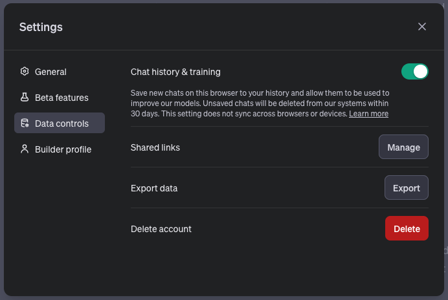
Task: Manage shared links
Action: [x=403, y=147]
